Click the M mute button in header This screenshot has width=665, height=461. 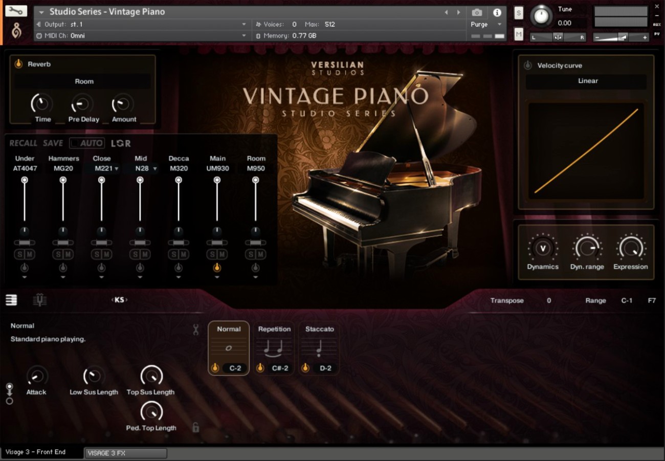tap(519, 34)
